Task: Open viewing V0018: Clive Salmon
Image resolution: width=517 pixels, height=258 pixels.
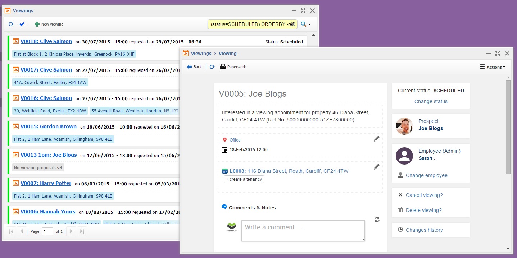Action: click(46, 41)
